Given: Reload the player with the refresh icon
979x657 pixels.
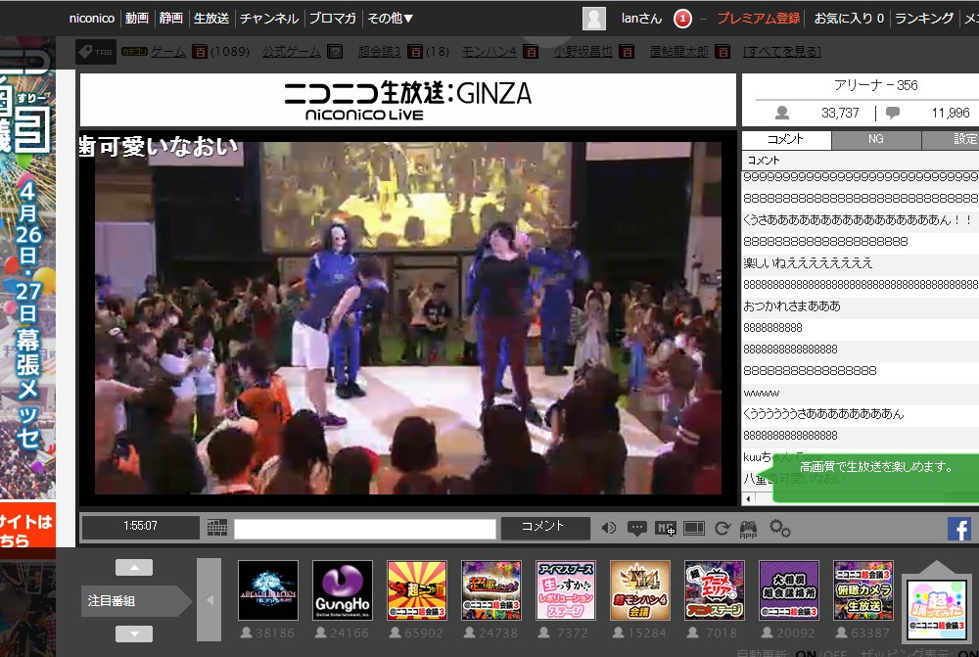Looking at the screenshot, I should tap(723, 529).
